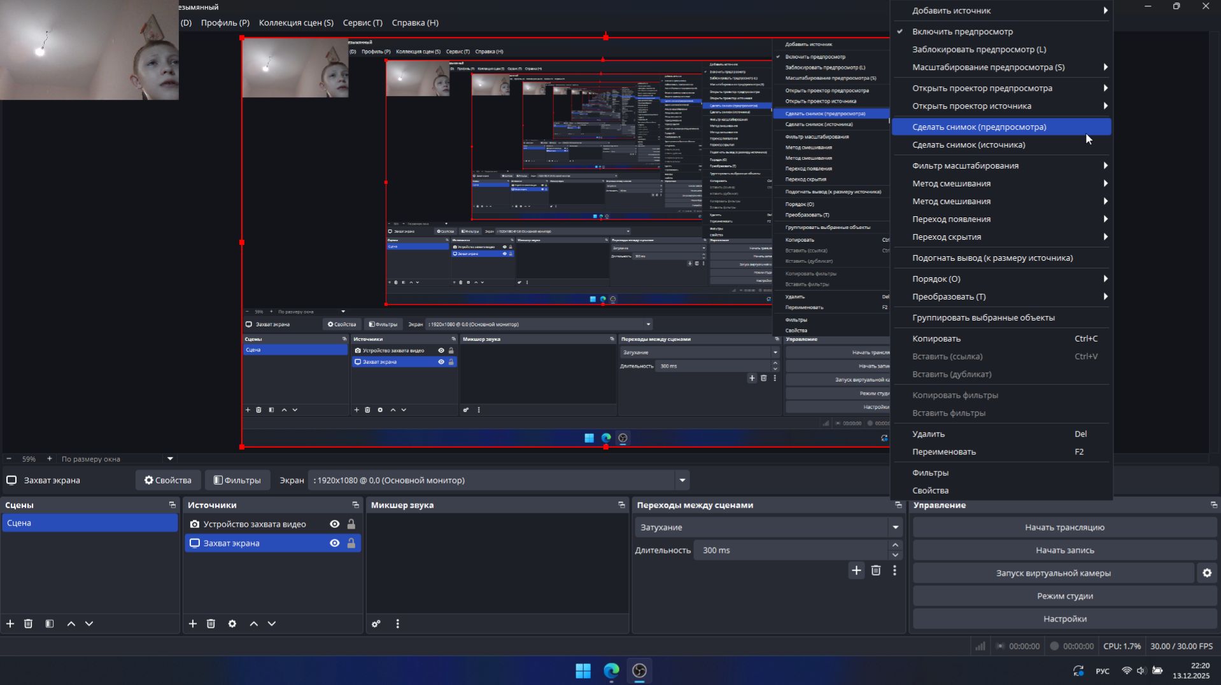Viewport: 1221px width, 685px height.
Task: Open the Экран monitor selection dropdown
Action: click(682, 480)
